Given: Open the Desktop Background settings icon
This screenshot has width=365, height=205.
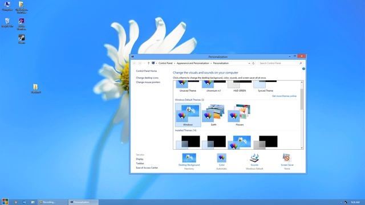Looking at the screenshot, I should 189,158.
